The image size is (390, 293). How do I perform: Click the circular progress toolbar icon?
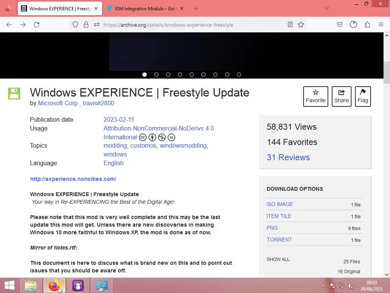pos(353,24)
